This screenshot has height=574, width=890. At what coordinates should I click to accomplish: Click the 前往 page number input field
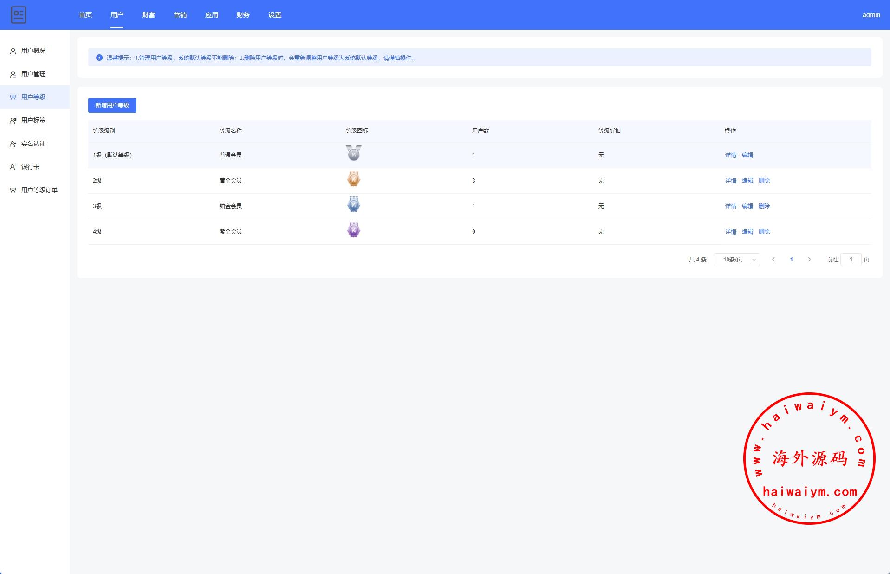coord(851,260)
